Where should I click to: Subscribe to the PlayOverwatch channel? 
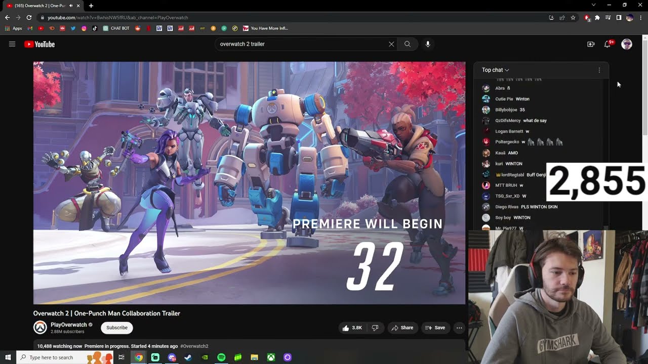(x=117, y=328)
